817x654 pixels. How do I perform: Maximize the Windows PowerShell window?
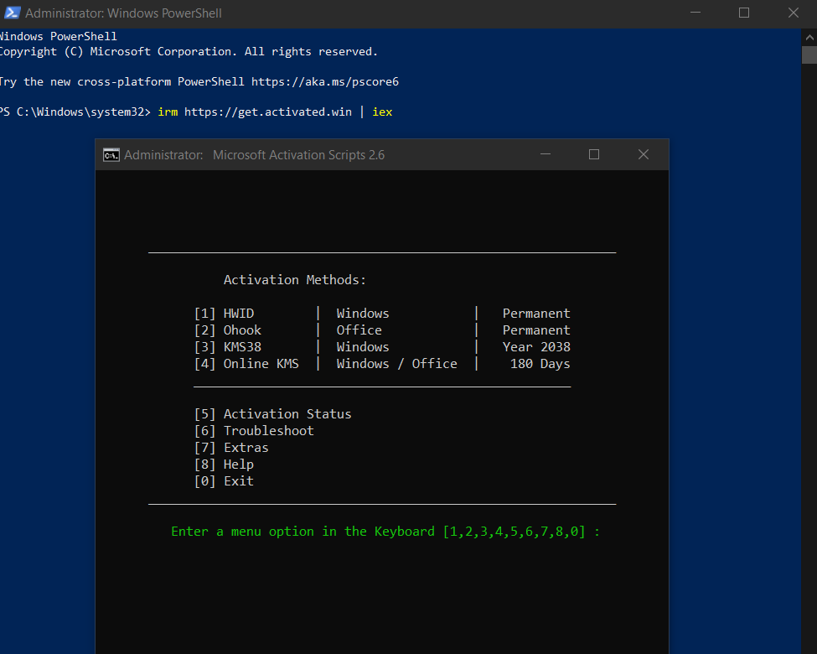(x=744, y=13)
